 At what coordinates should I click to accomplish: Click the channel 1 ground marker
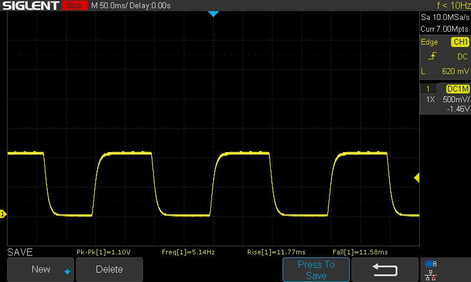3,214
